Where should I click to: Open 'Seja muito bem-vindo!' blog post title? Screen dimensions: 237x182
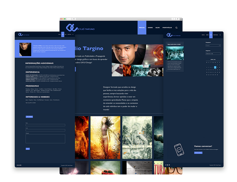pos(174,44)
